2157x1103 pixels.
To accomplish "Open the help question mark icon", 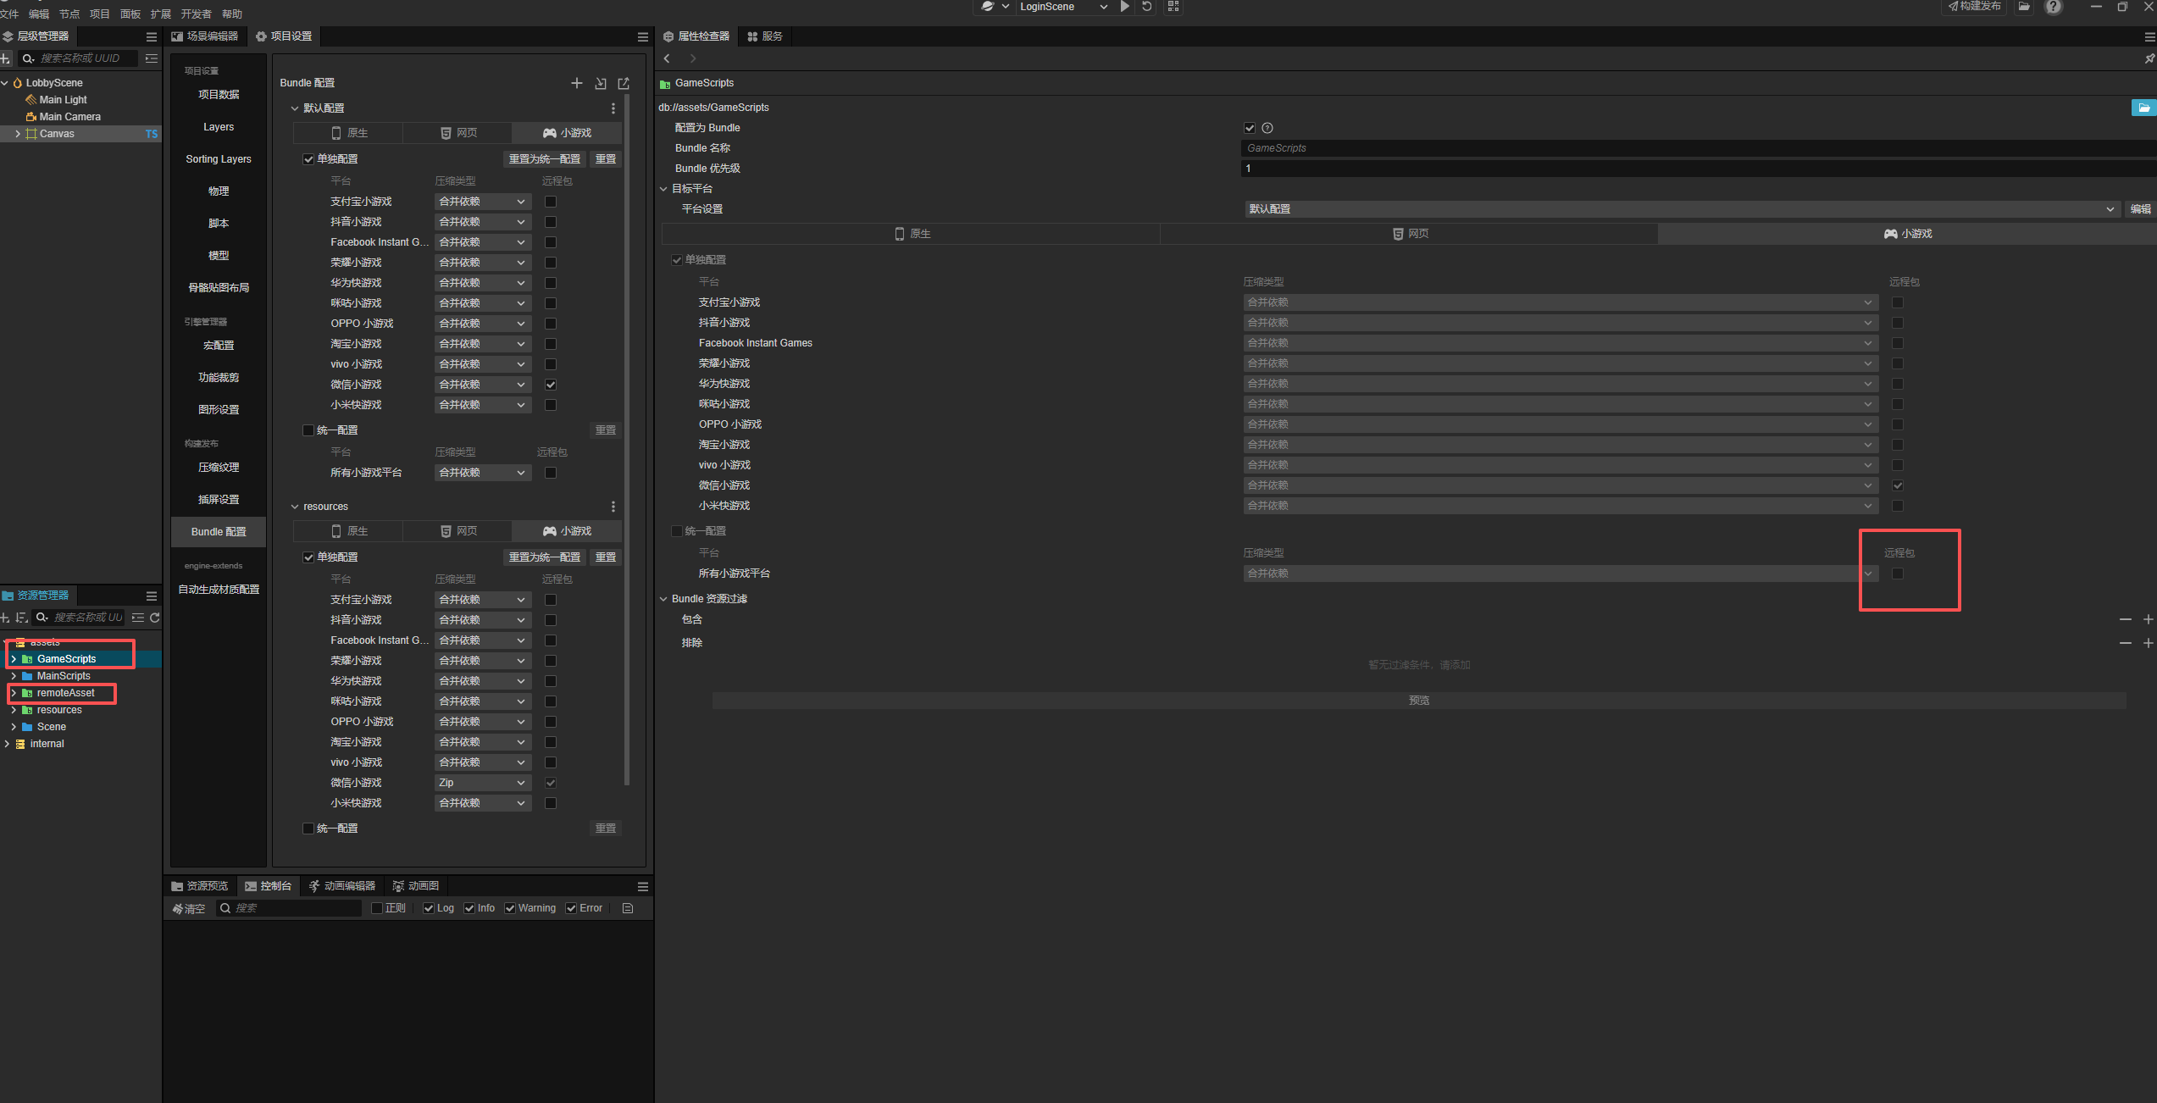I will pyautogui.click(x=2053, y=7).
